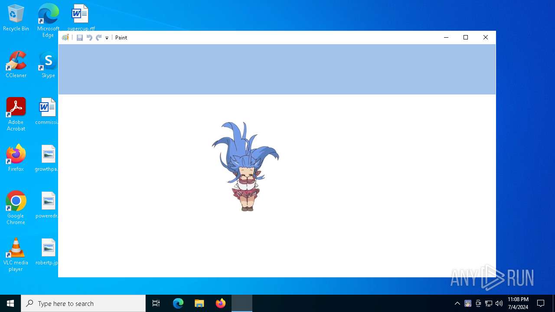Show hidden system tray icons

[x=457, y=303]
